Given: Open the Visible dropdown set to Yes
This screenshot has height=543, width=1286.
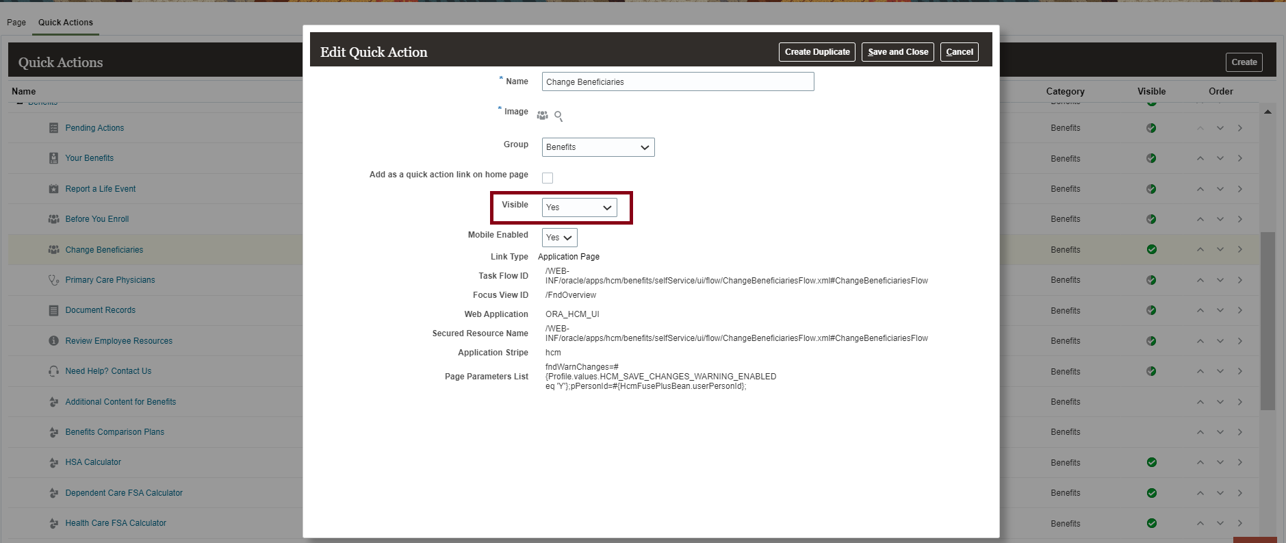Looking at the screenshot, I should coord(579,207).
